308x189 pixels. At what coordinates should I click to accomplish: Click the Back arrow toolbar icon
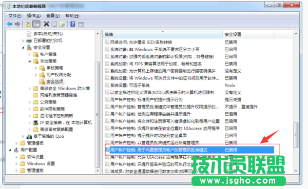(10, 24)
